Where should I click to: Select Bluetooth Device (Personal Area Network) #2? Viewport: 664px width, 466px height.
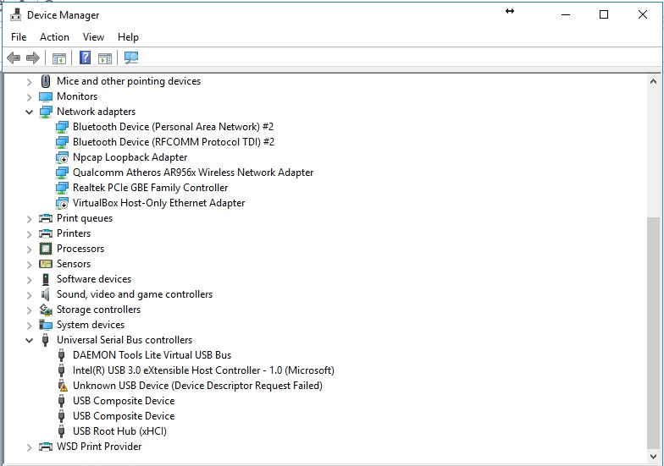point(173,127)
